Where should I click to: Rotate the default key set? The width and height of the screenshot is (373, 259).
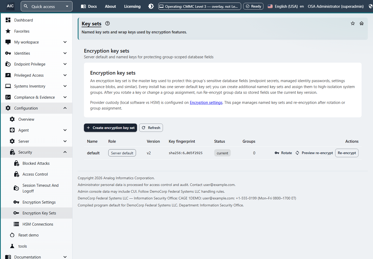click(x=283, y=153)
